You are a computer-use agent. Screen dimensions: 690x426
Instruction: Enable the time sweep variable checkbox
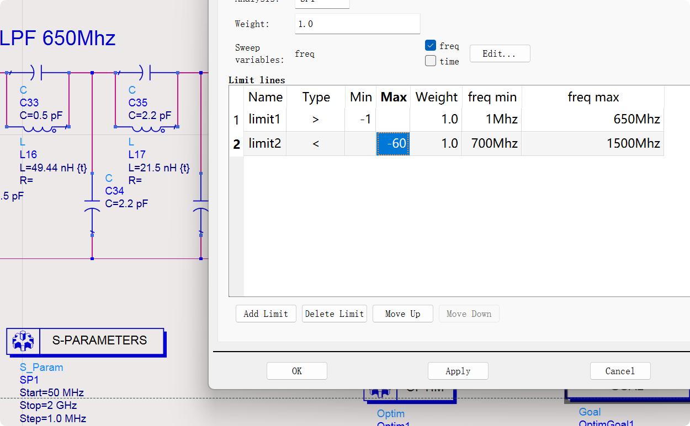(x=431, y=61)
